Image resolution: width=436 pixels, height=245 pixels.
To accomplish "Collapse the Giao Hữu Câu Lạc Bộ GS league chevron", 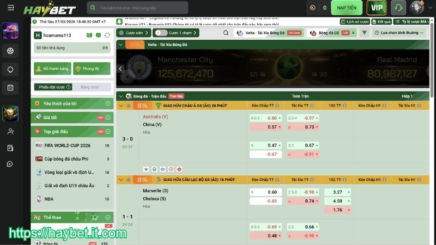I will tap(120, 180).
